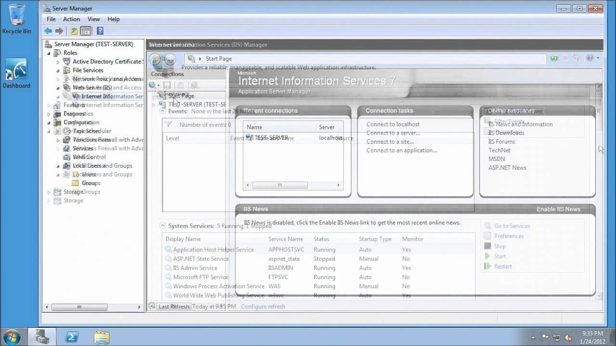Open the dropdown beside Create Connection globe
Viewport: 616px width, 346px height.
158,86
